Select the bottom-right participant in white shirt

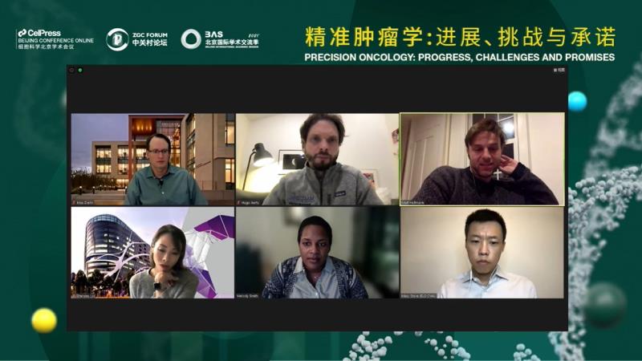[x=482, y=253]
